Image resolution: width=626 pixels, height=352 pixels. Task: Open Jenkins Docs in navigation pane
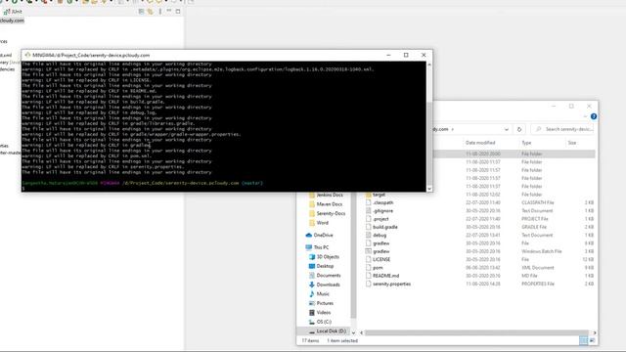pos(330,196)
